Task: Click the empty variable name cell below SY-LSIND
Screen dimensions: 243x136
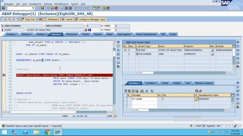Action: click(x=144, y=103)
